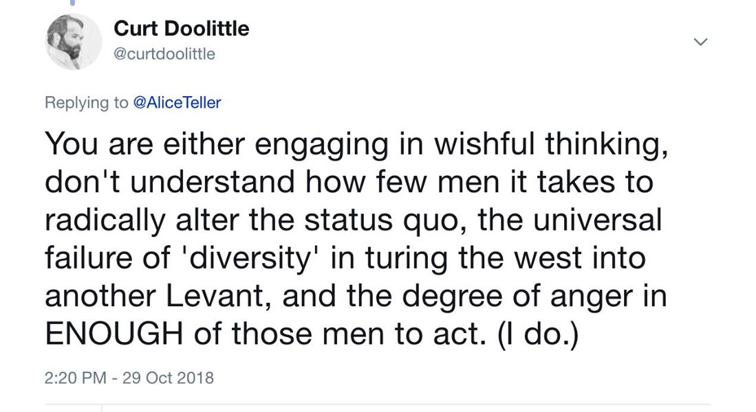The image size is (756, 412).
Task: Open the tweet options chevron menu
Action: tap(700, 42)
